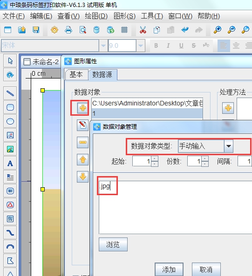Select the QR code tool
252x276 pixels.
(x=10, y=219)
